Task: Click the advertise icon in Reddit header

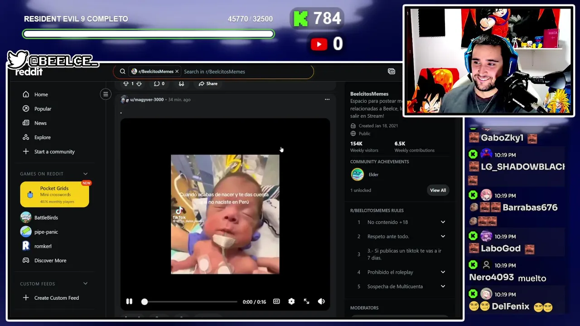Action: (x=391, y=72)
